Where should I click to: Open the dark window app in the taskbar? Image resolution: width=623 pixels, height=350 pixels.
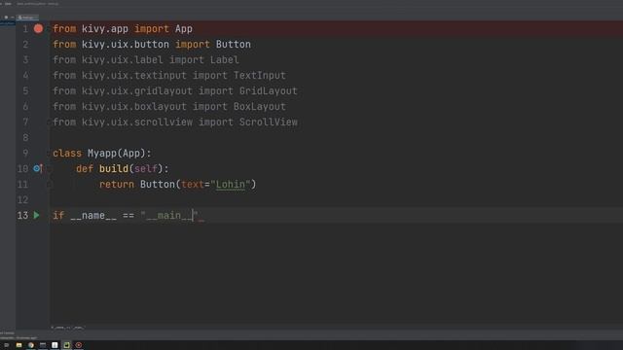point(43,345)
